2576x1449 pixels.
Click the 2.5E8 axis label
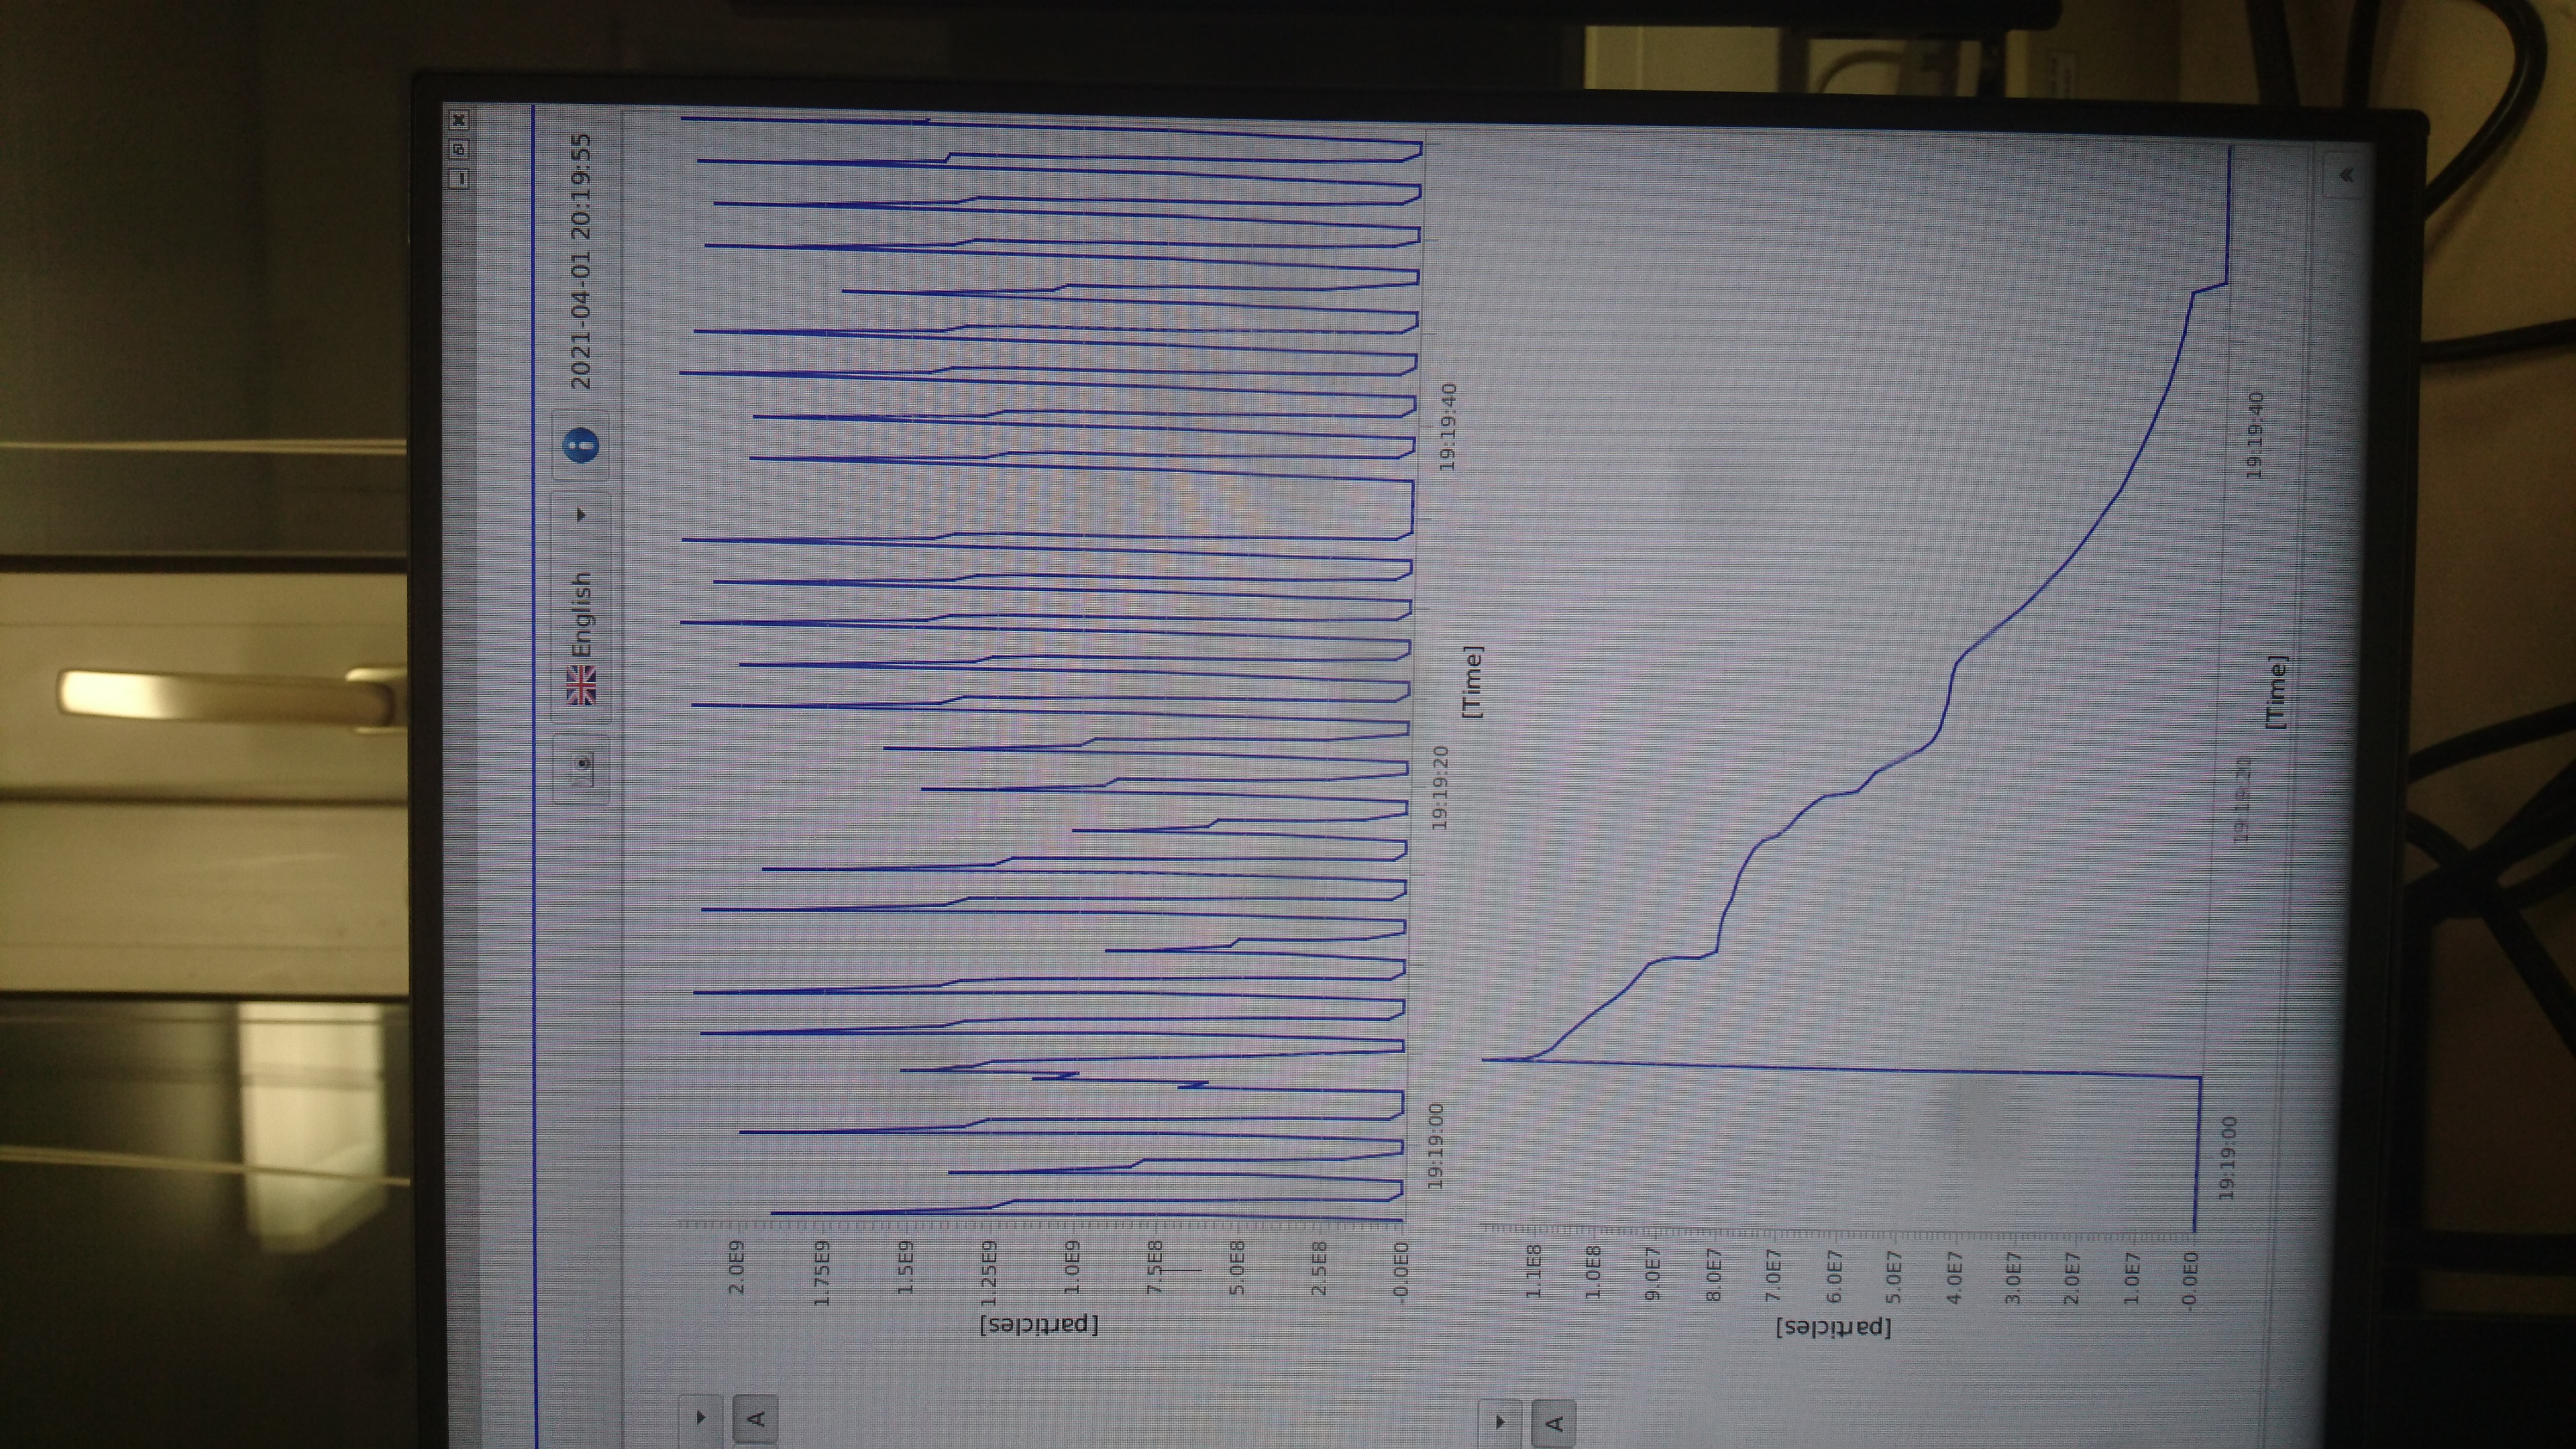pyautogui.click(x=1319, y=1268)
